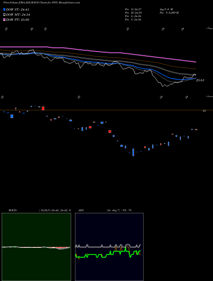This screenshot has height=281, width=213.
Task: Click the '<Lows' label at right edge
Action: (x=210, y=96)
